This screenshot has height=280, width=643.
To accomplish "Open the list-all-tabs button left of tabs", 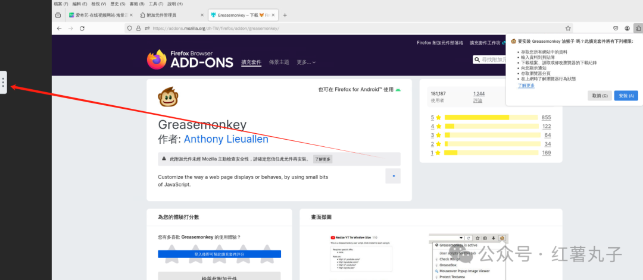I will 58,15.
